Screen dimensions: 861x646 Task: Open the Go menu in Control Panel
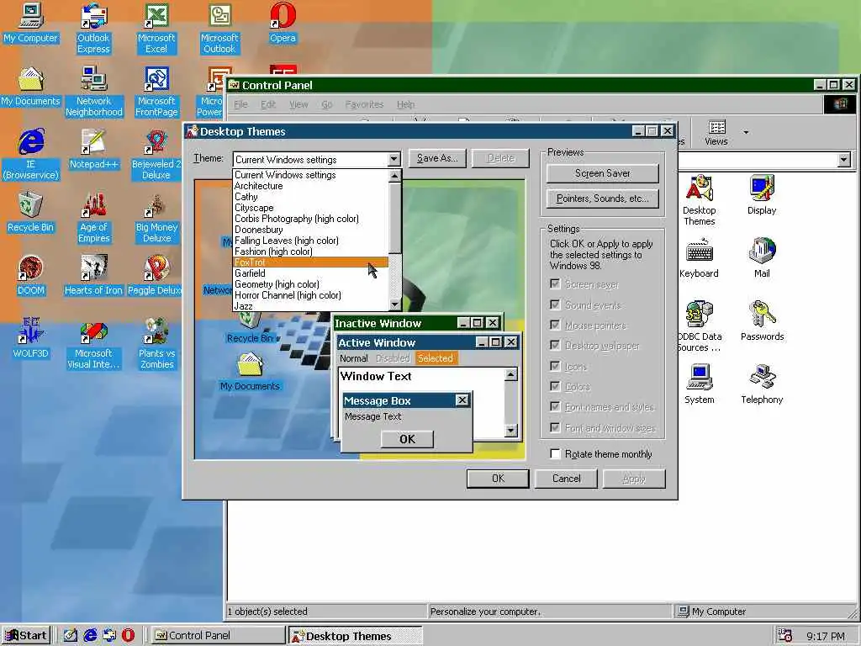coord(327,104)
